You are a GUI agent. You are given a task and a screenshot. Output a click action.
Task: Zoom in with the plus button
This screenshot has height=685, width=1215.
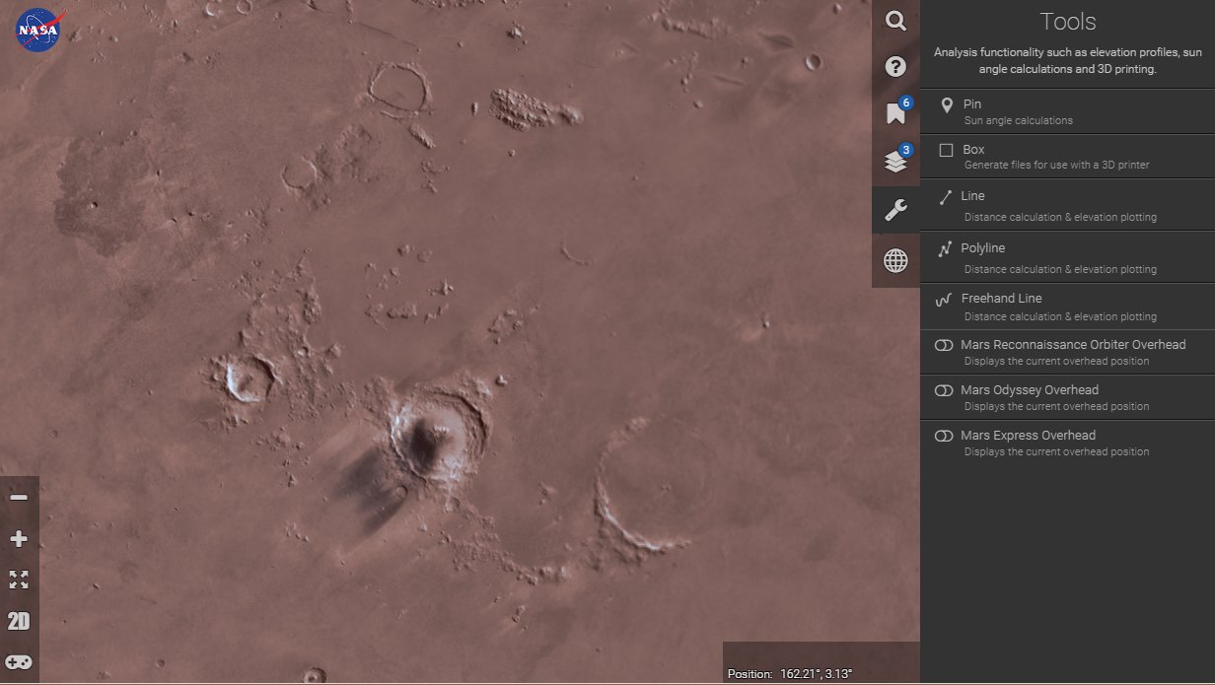point(19,539)
